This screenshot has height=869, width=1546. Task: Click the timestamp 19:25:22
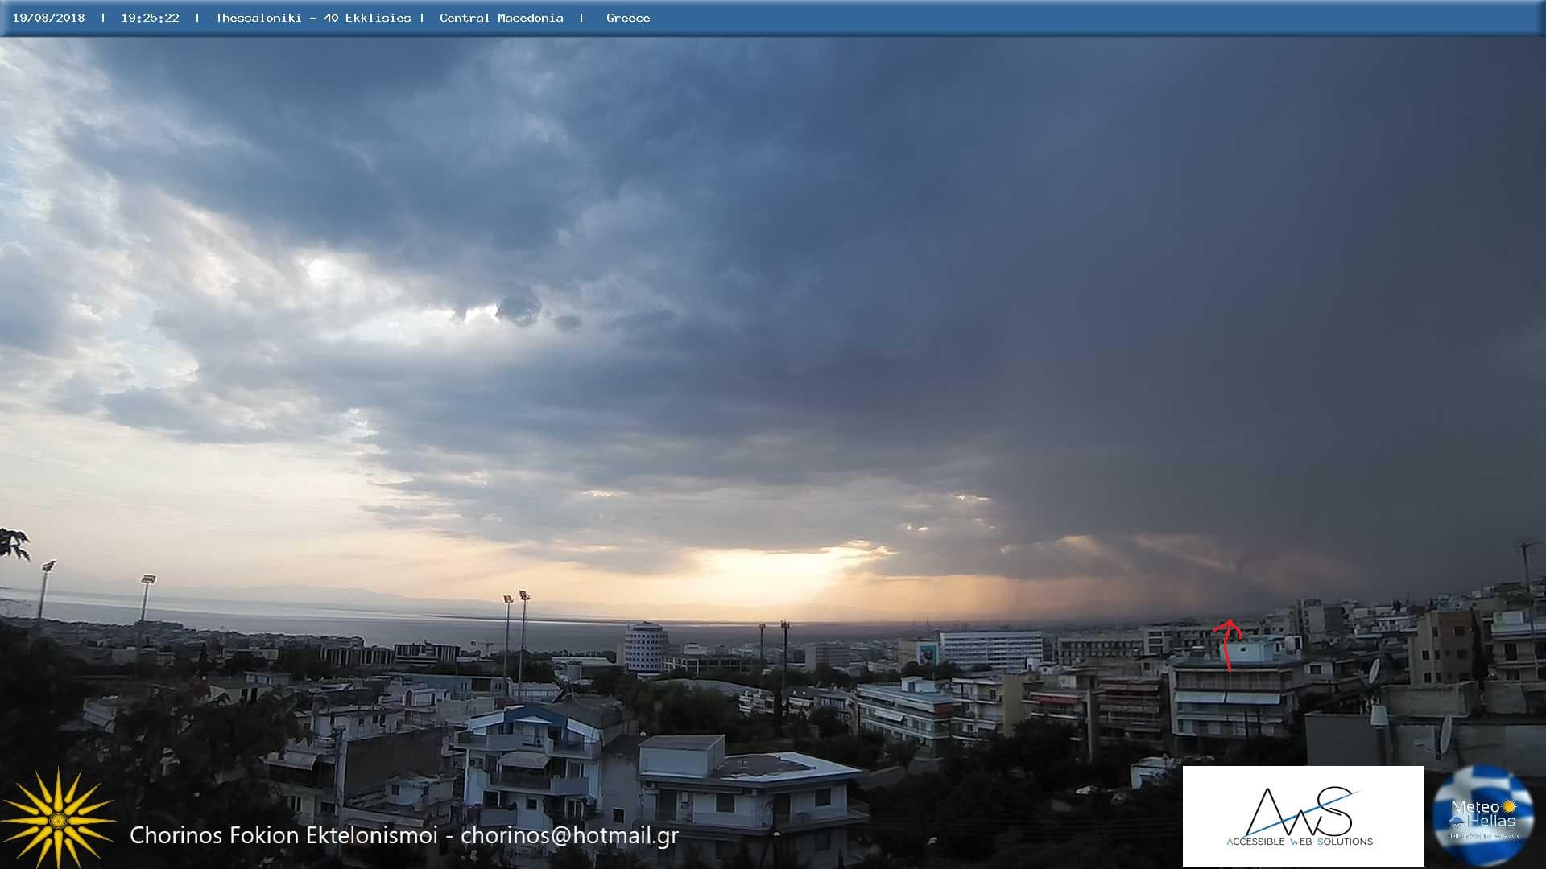click(150, 18)
